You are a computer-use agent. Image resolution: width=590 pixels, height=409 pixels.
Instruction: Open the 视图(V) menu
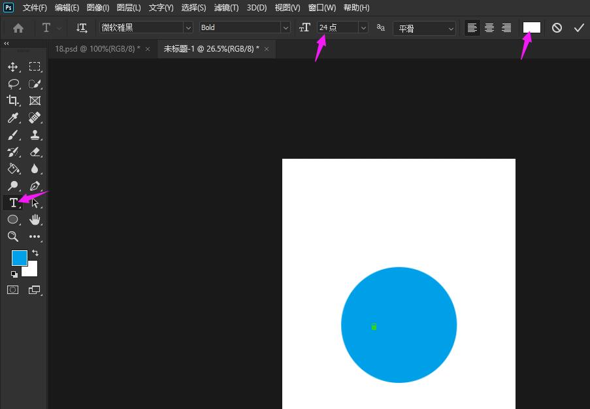pyautogui.click(x=287, y=8)
